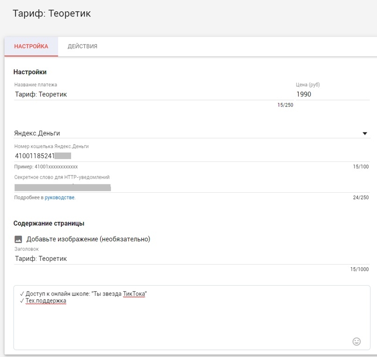Screen dimensions: 377x357
Task: Open the ДЕЙСТВИЯ tab
Action: pos(82,47)
